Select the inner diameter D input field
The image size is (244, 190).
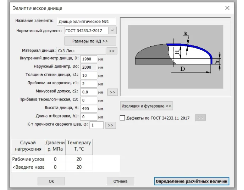[89, 59]
